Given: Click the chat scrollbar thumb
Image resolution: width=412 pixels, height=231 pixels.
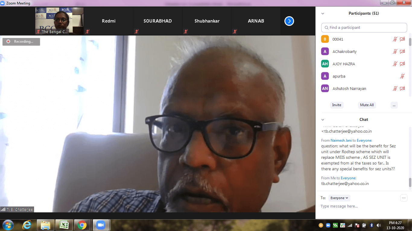Looking at the screenshot, I should pyautogui.click(x=410, y=182).
